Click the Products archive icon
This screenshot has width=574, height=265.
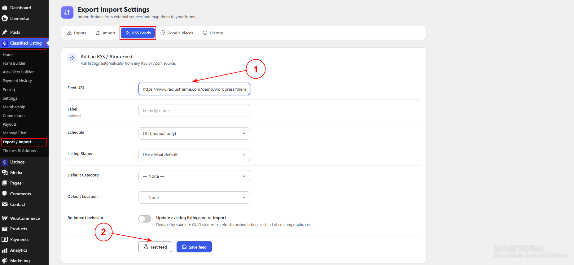coord(5,229)
